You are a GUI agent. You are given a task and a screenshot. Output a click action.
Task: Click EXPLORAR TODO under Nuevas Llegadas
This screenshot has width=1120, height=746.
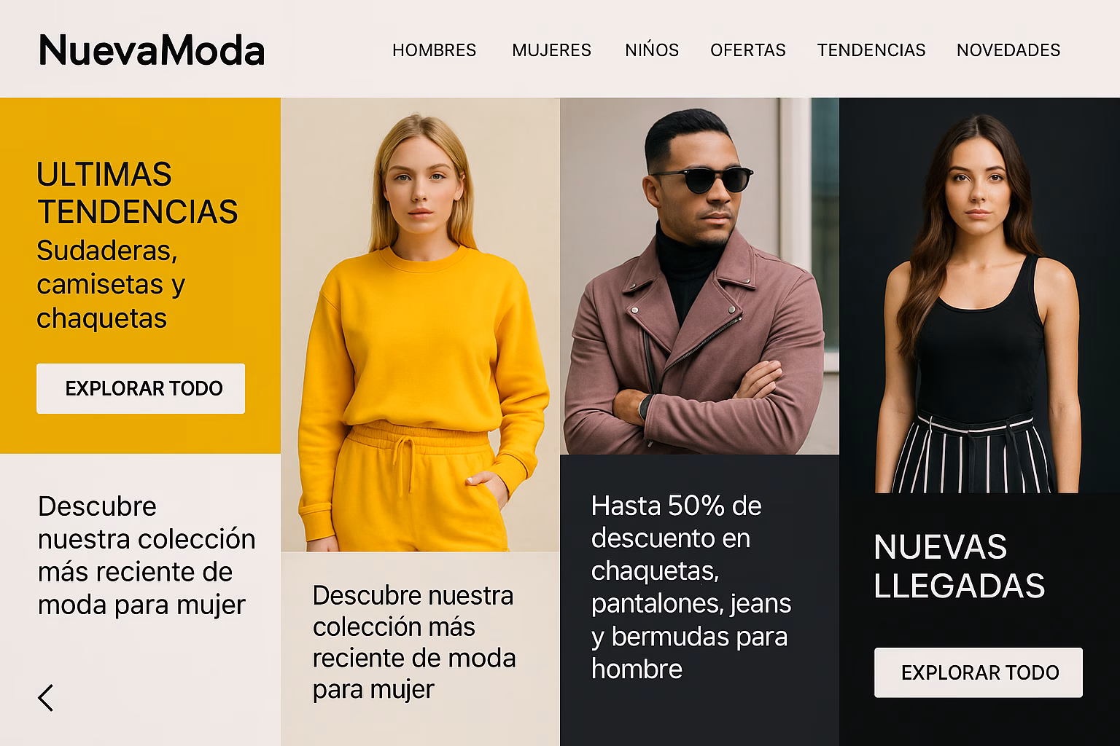[x=979, y=672]
